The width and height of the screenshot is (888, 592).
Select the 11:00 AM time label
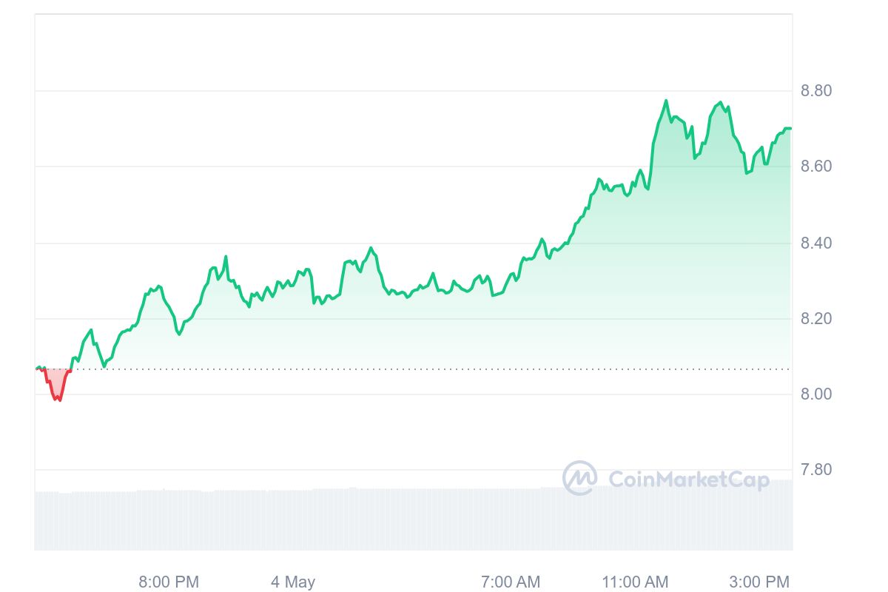[635, 582]
